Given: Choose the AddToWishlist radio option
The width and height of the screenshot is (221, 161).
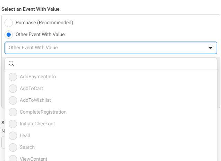Looking at the screenshot, I should coord(13,100).
